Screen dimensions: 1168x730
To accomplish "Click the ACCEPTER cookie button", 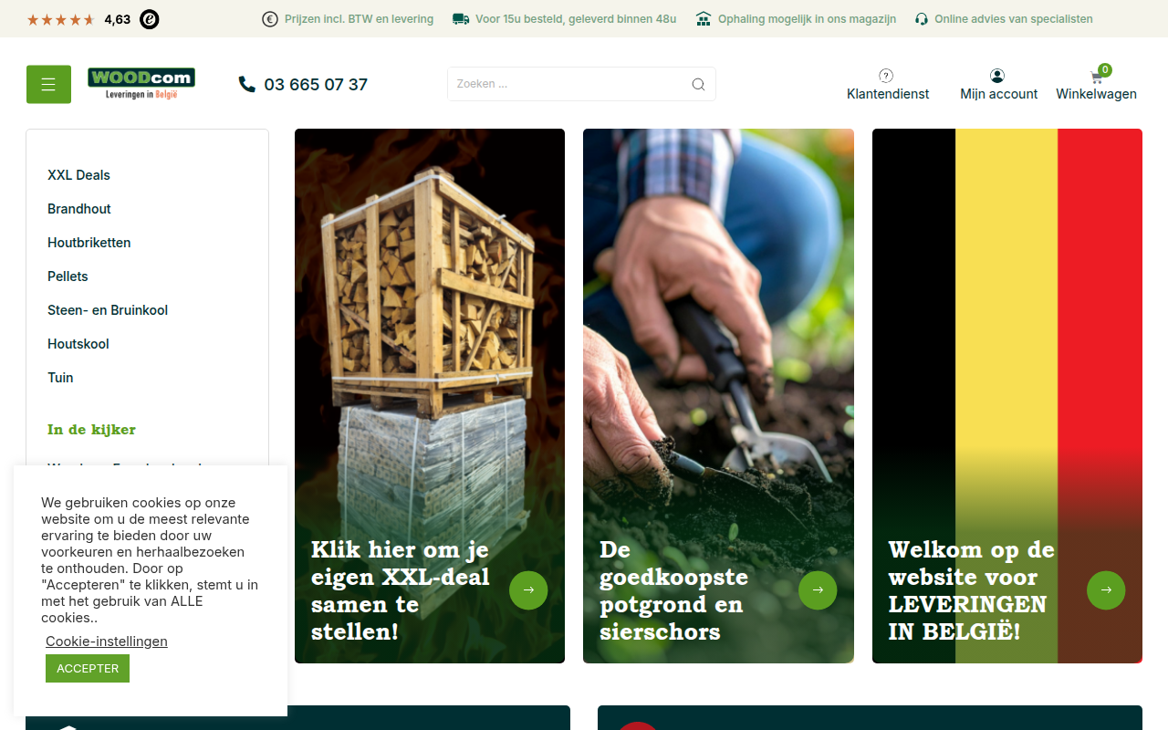I will click(88, 669).
